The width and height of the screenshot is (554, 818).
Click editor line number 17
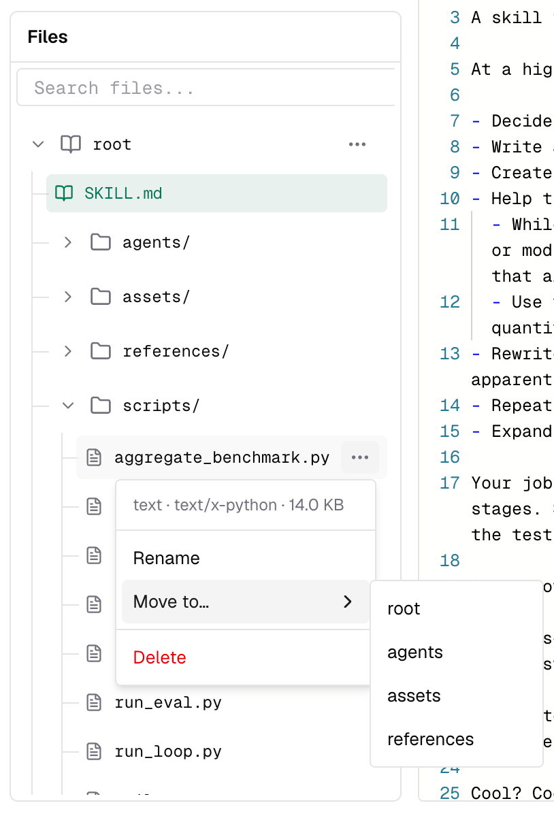[x=450, y=482]
